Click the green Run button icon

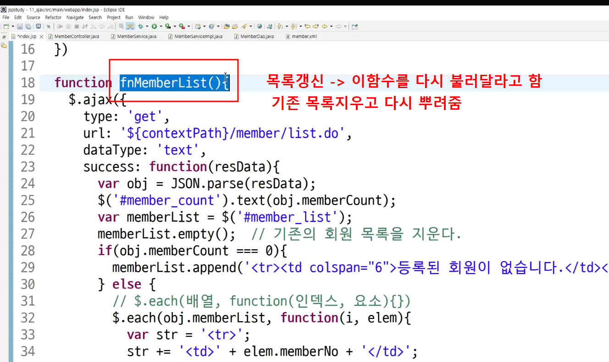pos(154,27)
